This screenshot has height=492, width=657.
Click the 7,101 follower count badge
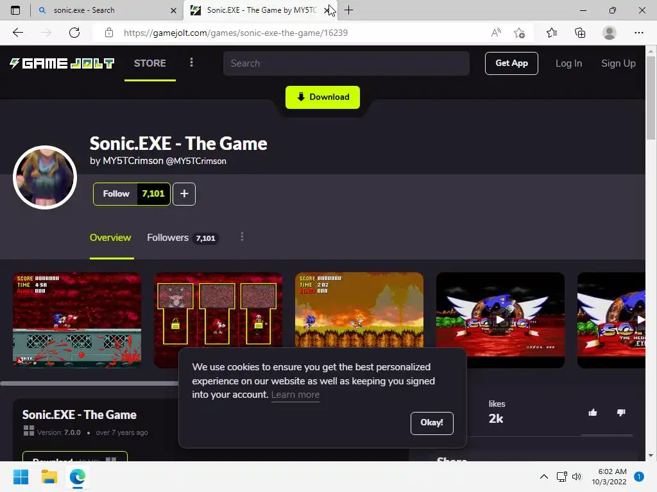[153, 193]
